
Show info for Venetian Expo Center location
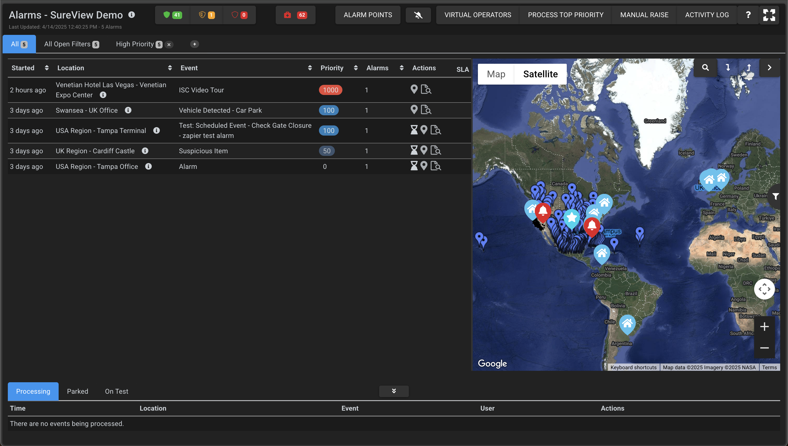103,95
